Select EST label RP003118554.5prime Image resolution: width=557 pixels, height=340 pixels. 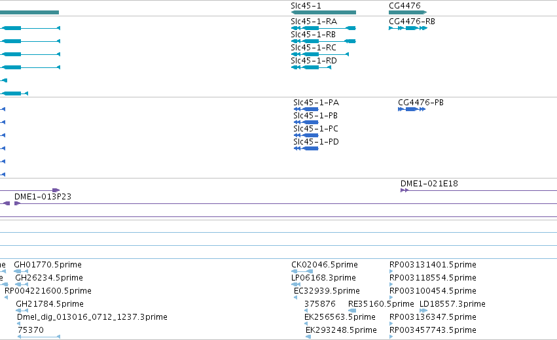click(433, 278)
